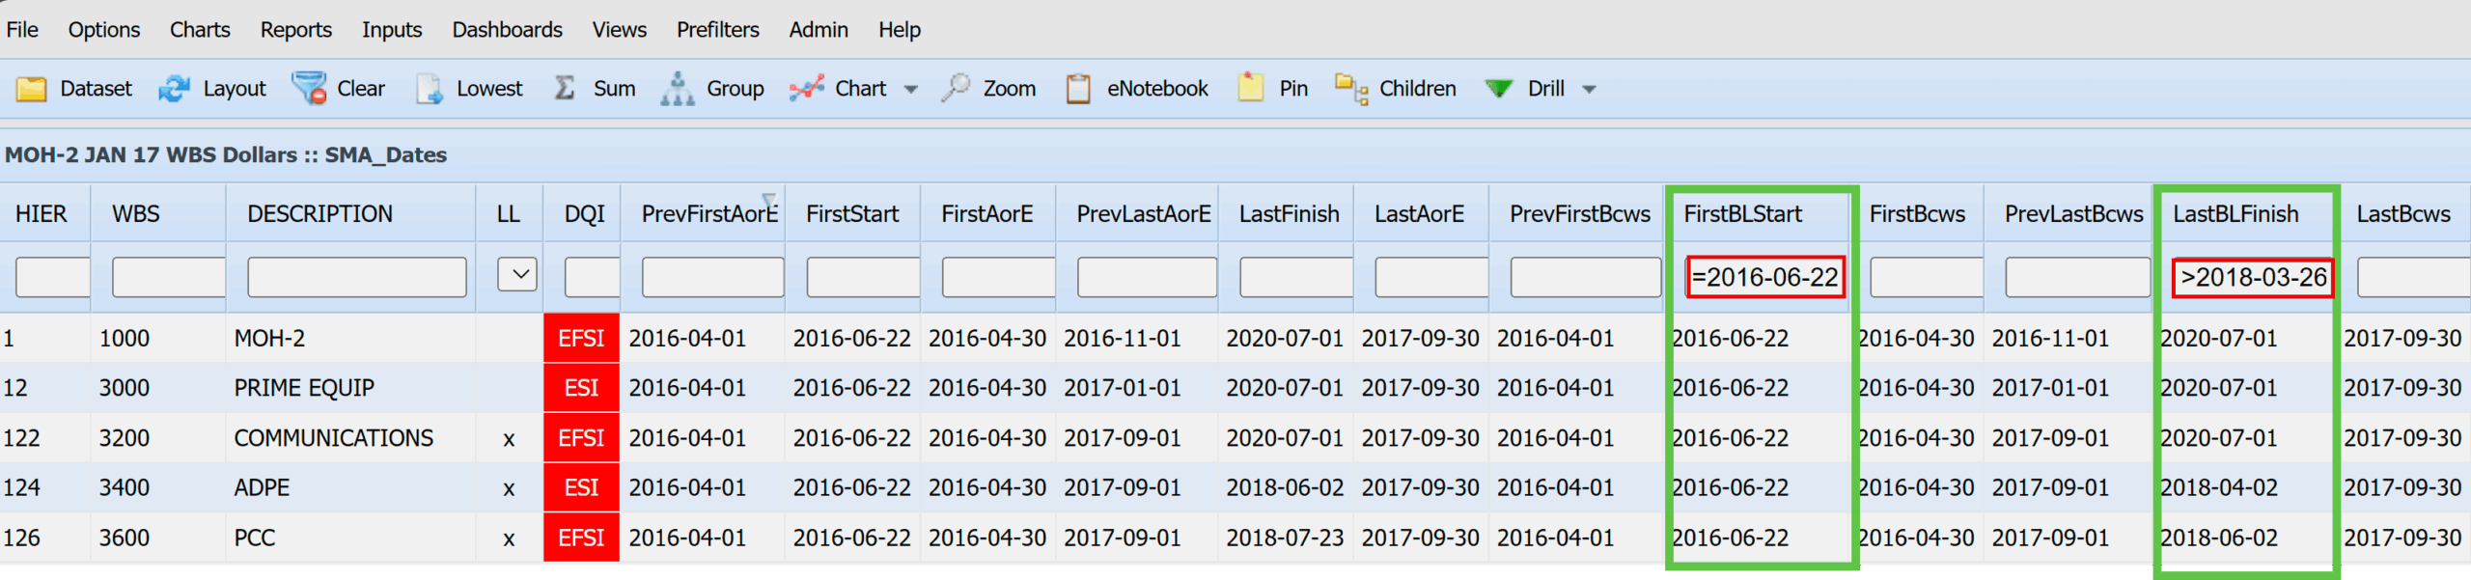Click the DESCRIPTION column header

319,214
